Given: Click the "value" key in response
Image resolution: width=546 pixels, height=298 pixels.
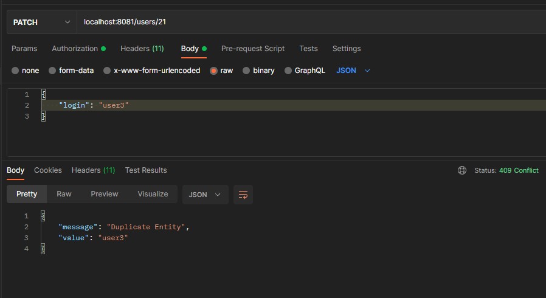Looking at the screenshot, I should [x=74, y=238].
